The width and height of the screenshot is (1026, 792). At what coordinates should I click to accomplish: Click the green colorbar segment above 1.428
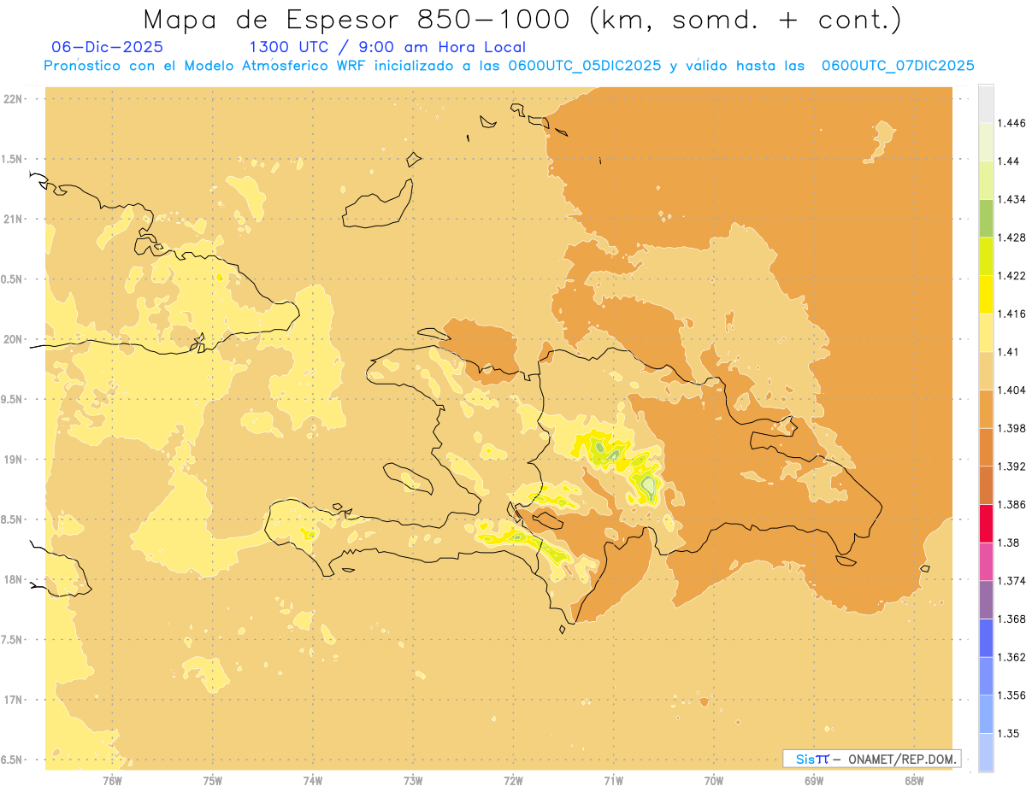click(986, 218)
